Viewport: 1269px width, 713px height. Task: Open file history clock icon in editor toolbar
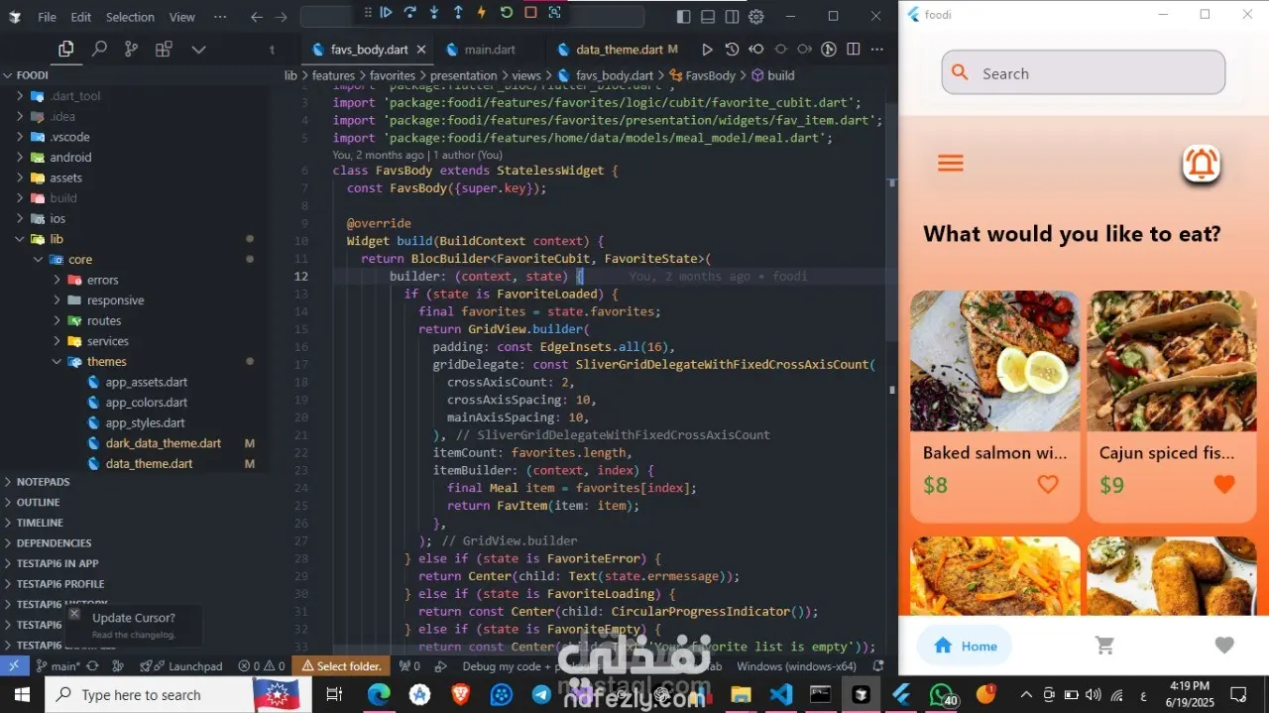732,49
